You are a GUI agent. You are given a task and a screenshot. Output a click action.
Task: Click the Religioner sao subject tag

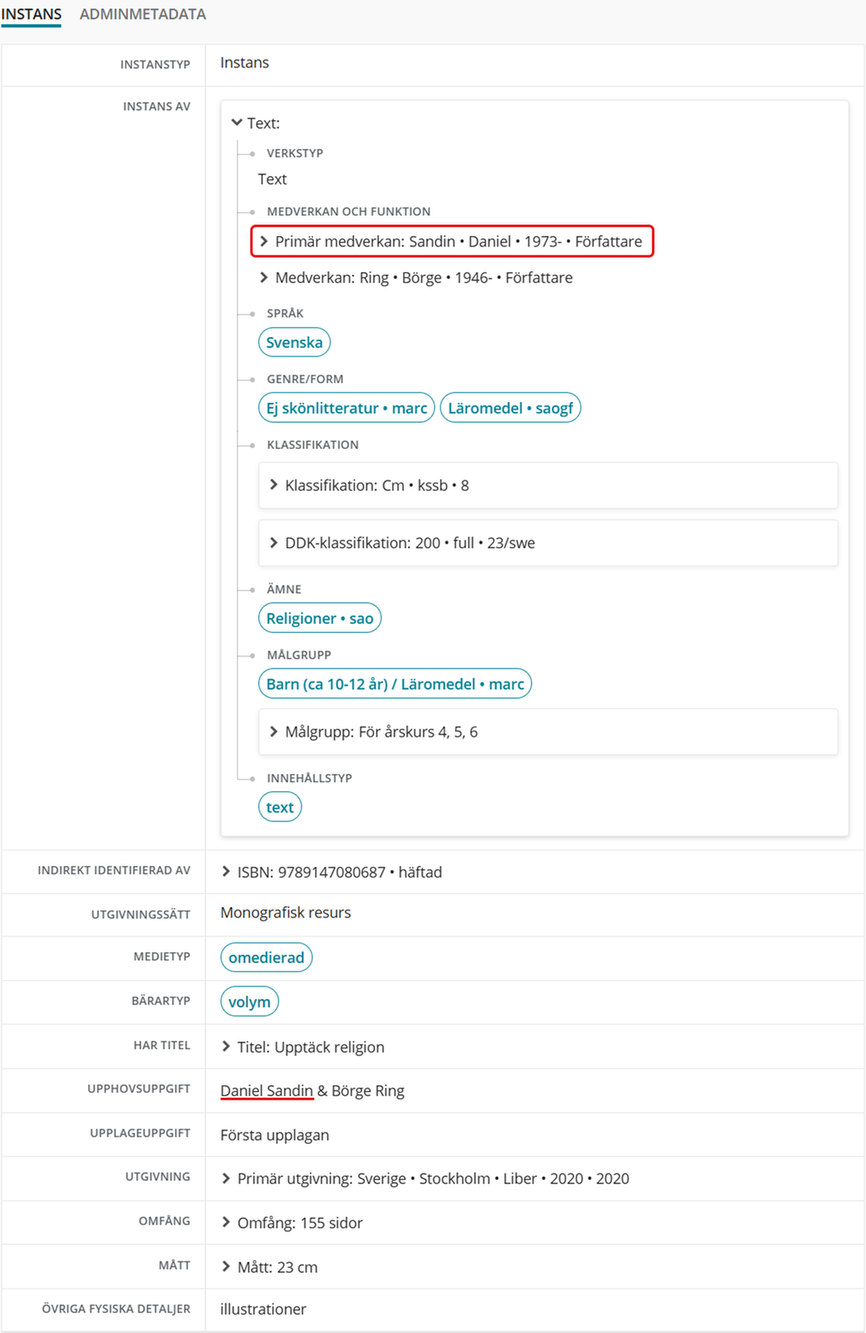pos(319,618)
